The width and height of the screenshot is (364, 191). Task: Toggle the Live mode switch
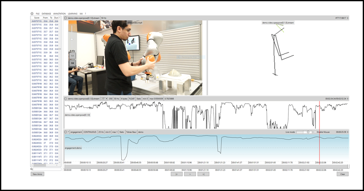click(x=304, y=132)
